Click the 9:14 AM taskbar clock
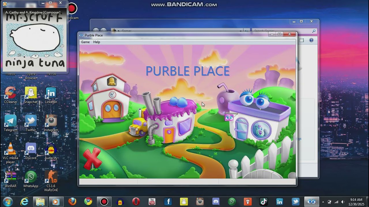The image size is (369, 207). (356, 202)
